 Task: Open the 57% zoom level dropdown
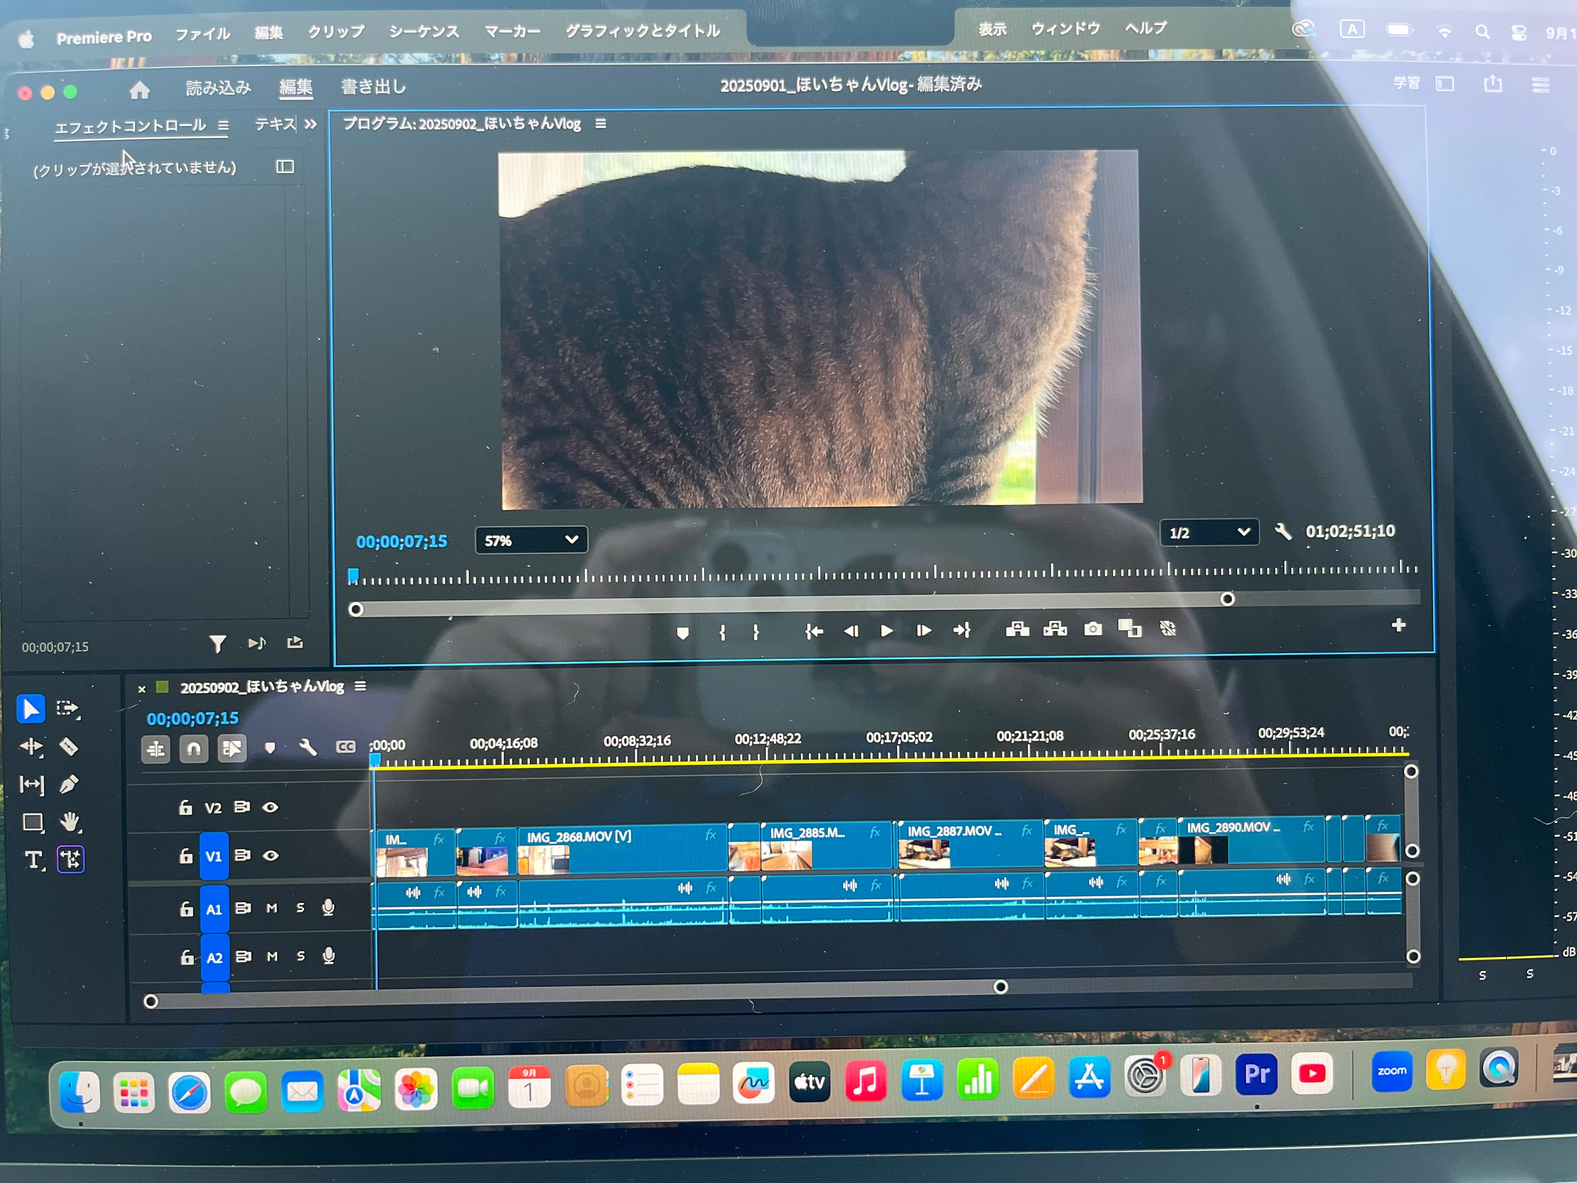[531, 540]
